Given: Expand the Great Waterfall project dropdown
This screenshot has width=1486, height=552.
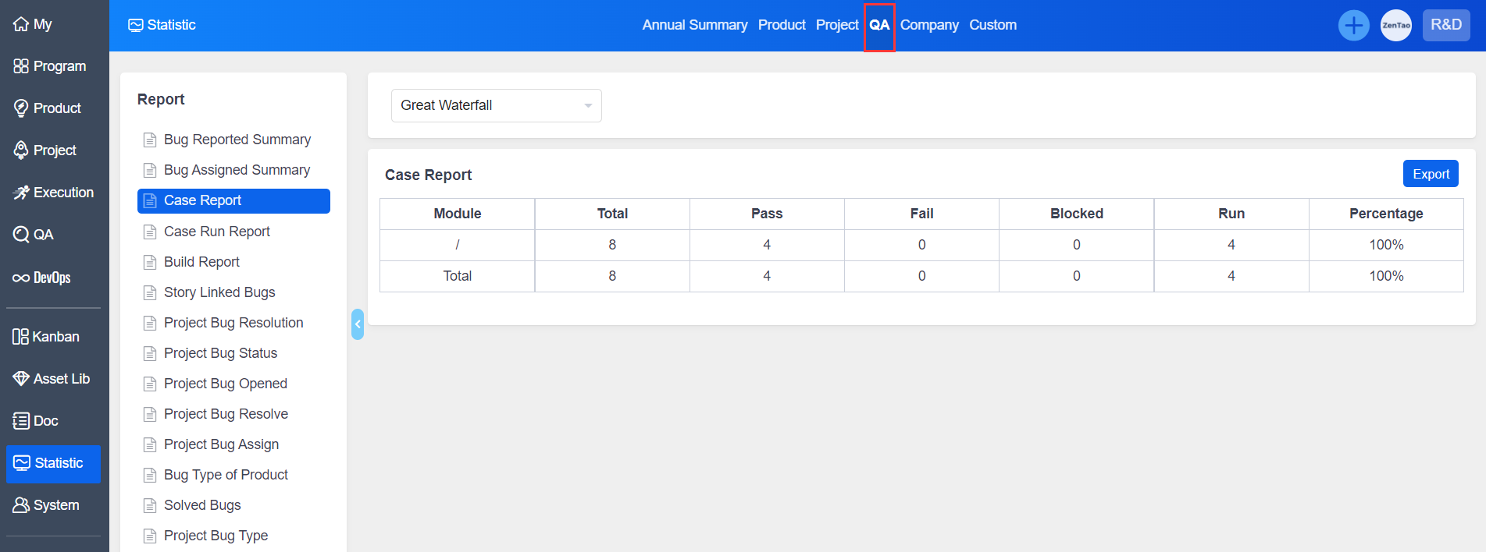Looking at the screenshot, I should coord(496,105).
